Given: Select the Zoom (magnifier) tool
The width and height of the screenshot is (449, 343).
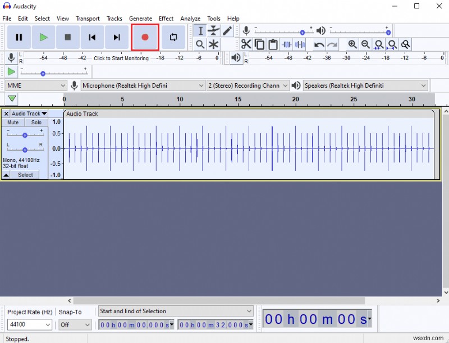Looking at the screenshot, I should point(200,44).
